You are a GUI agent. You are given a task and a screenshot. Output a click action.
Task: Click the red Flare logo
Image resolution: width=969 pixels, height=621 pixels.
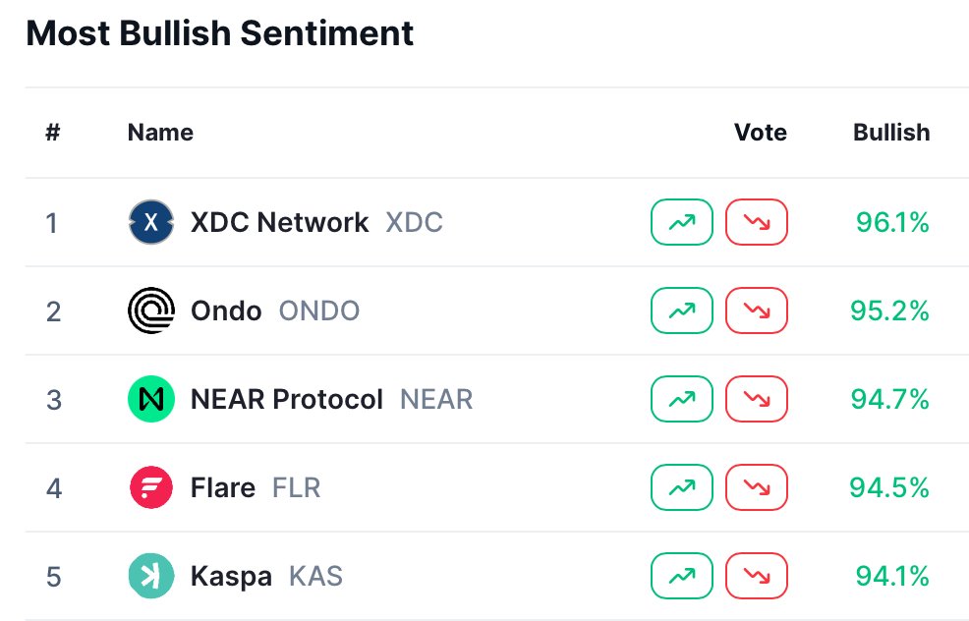pyautogui.click(x=151, y=487)
